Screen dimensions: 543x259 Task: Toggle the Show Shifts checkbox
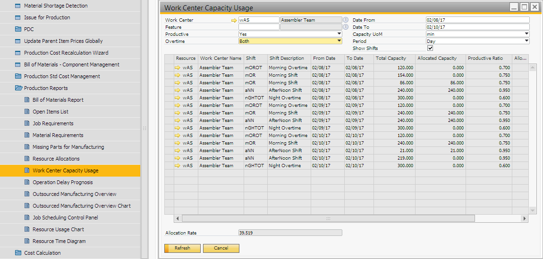tap(430, 48)
